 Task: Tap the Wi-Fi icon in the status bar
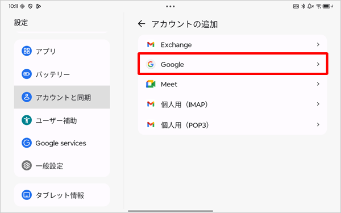tap(319, 6)
